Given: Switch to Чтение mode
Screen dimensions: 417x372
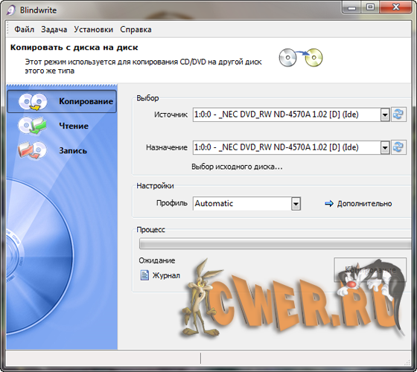Looking at the screenshot, I should [x=74, y=126].
